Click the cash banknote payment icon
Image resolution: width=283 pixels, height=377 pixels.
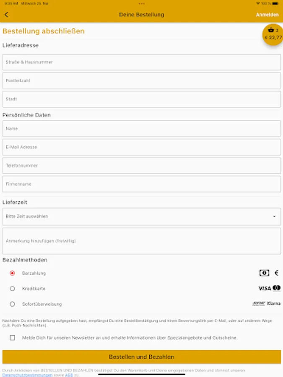pyautogui.click(x=264, y=273)
